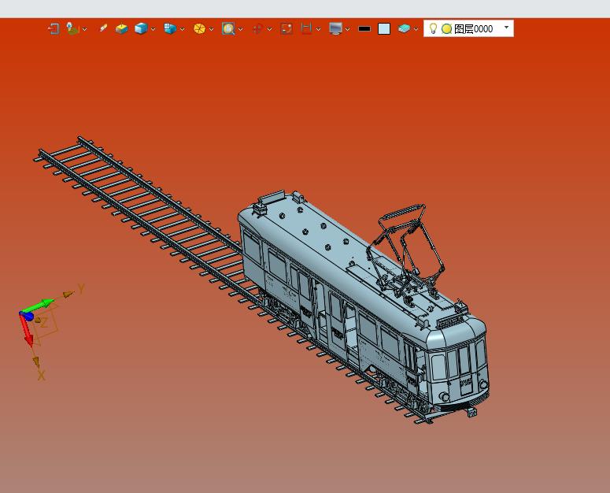Expand the orange faceted sphere dropdown arrow
Viewport: 610px width, 493px height.
[x=211, y=29]
